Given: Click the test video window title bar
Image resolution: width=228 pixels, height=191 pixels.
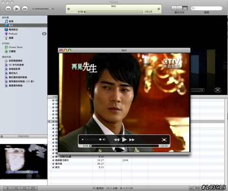Looking at the screenshot, I should click(124, 50).
